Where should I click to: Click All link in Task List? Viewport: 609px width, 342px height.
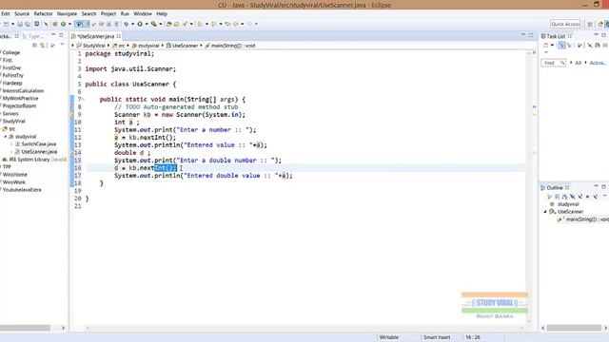coord(578,63)
